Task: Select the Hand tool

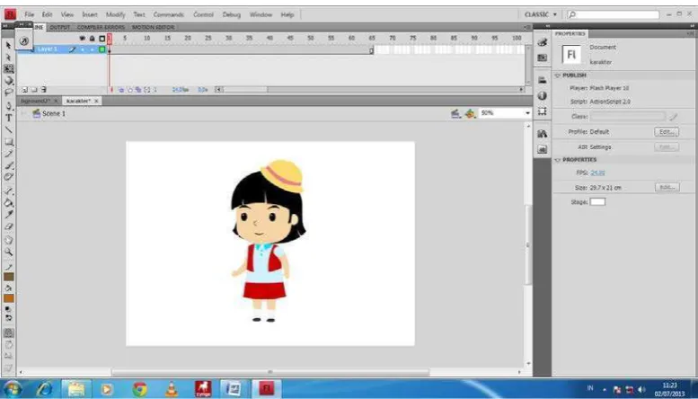Action: [x=8, y=241]
